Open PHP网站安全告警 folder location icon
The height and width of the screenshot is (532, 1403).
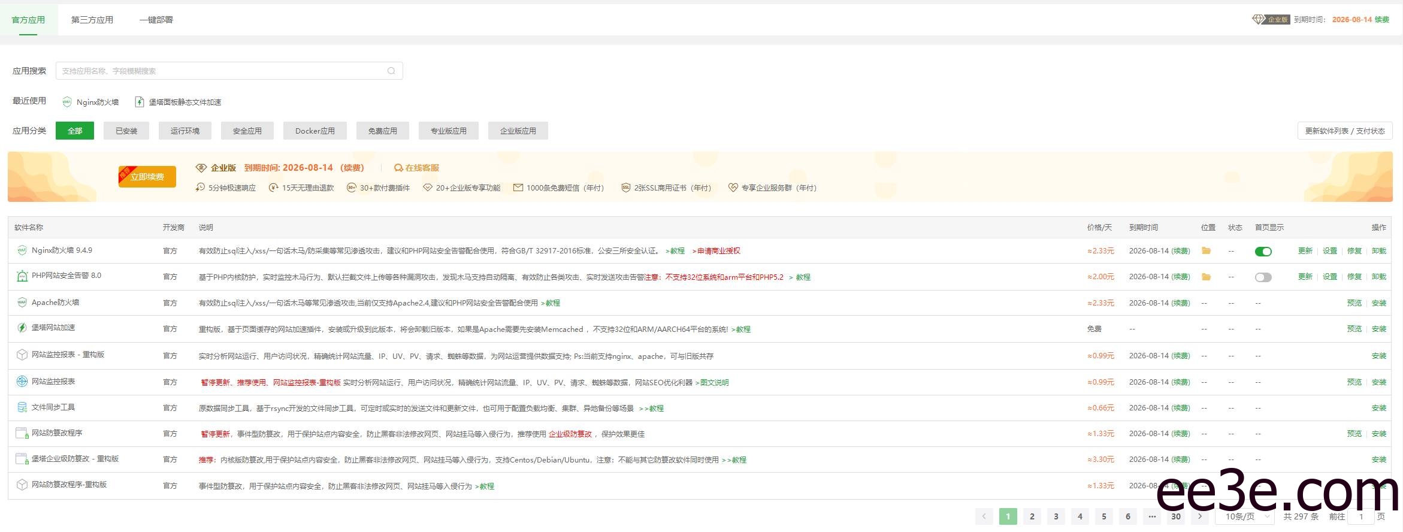pyautogui.click(x=1207, y=277)
